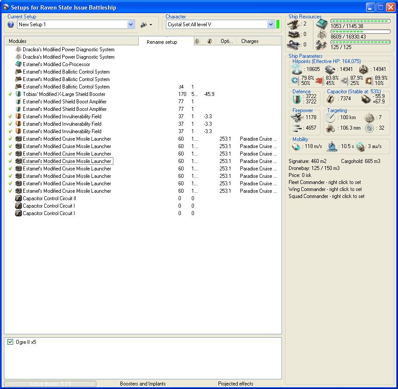Click the Rename setup tooltip label

162,42
